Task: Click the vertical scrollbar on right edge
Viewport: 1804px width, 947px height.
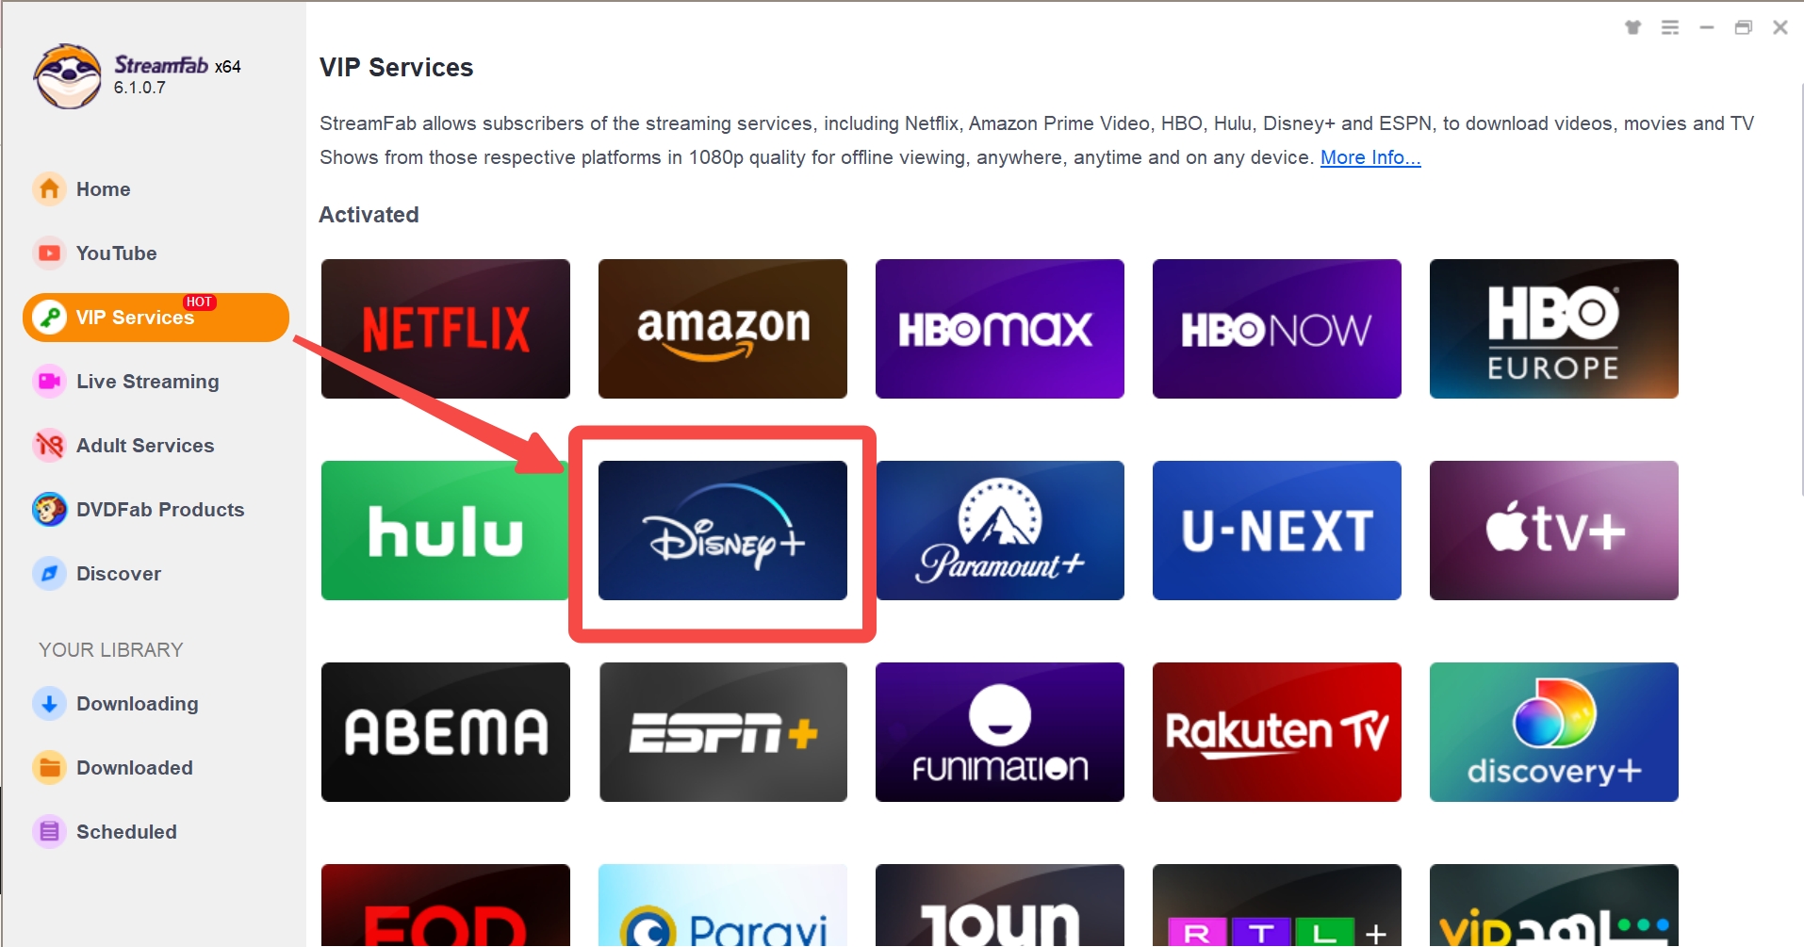Action: pyautogui.click(x=1800, y=283)
